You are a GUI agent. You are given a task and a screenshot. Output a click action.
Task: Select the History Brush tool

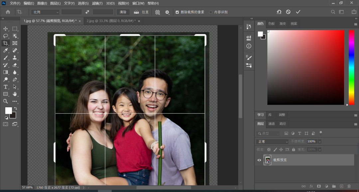pos(6,65)
